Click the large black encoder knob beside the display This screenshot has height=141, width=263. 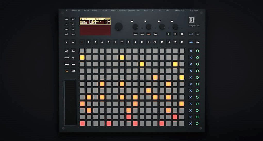click(x=119, y=27)
